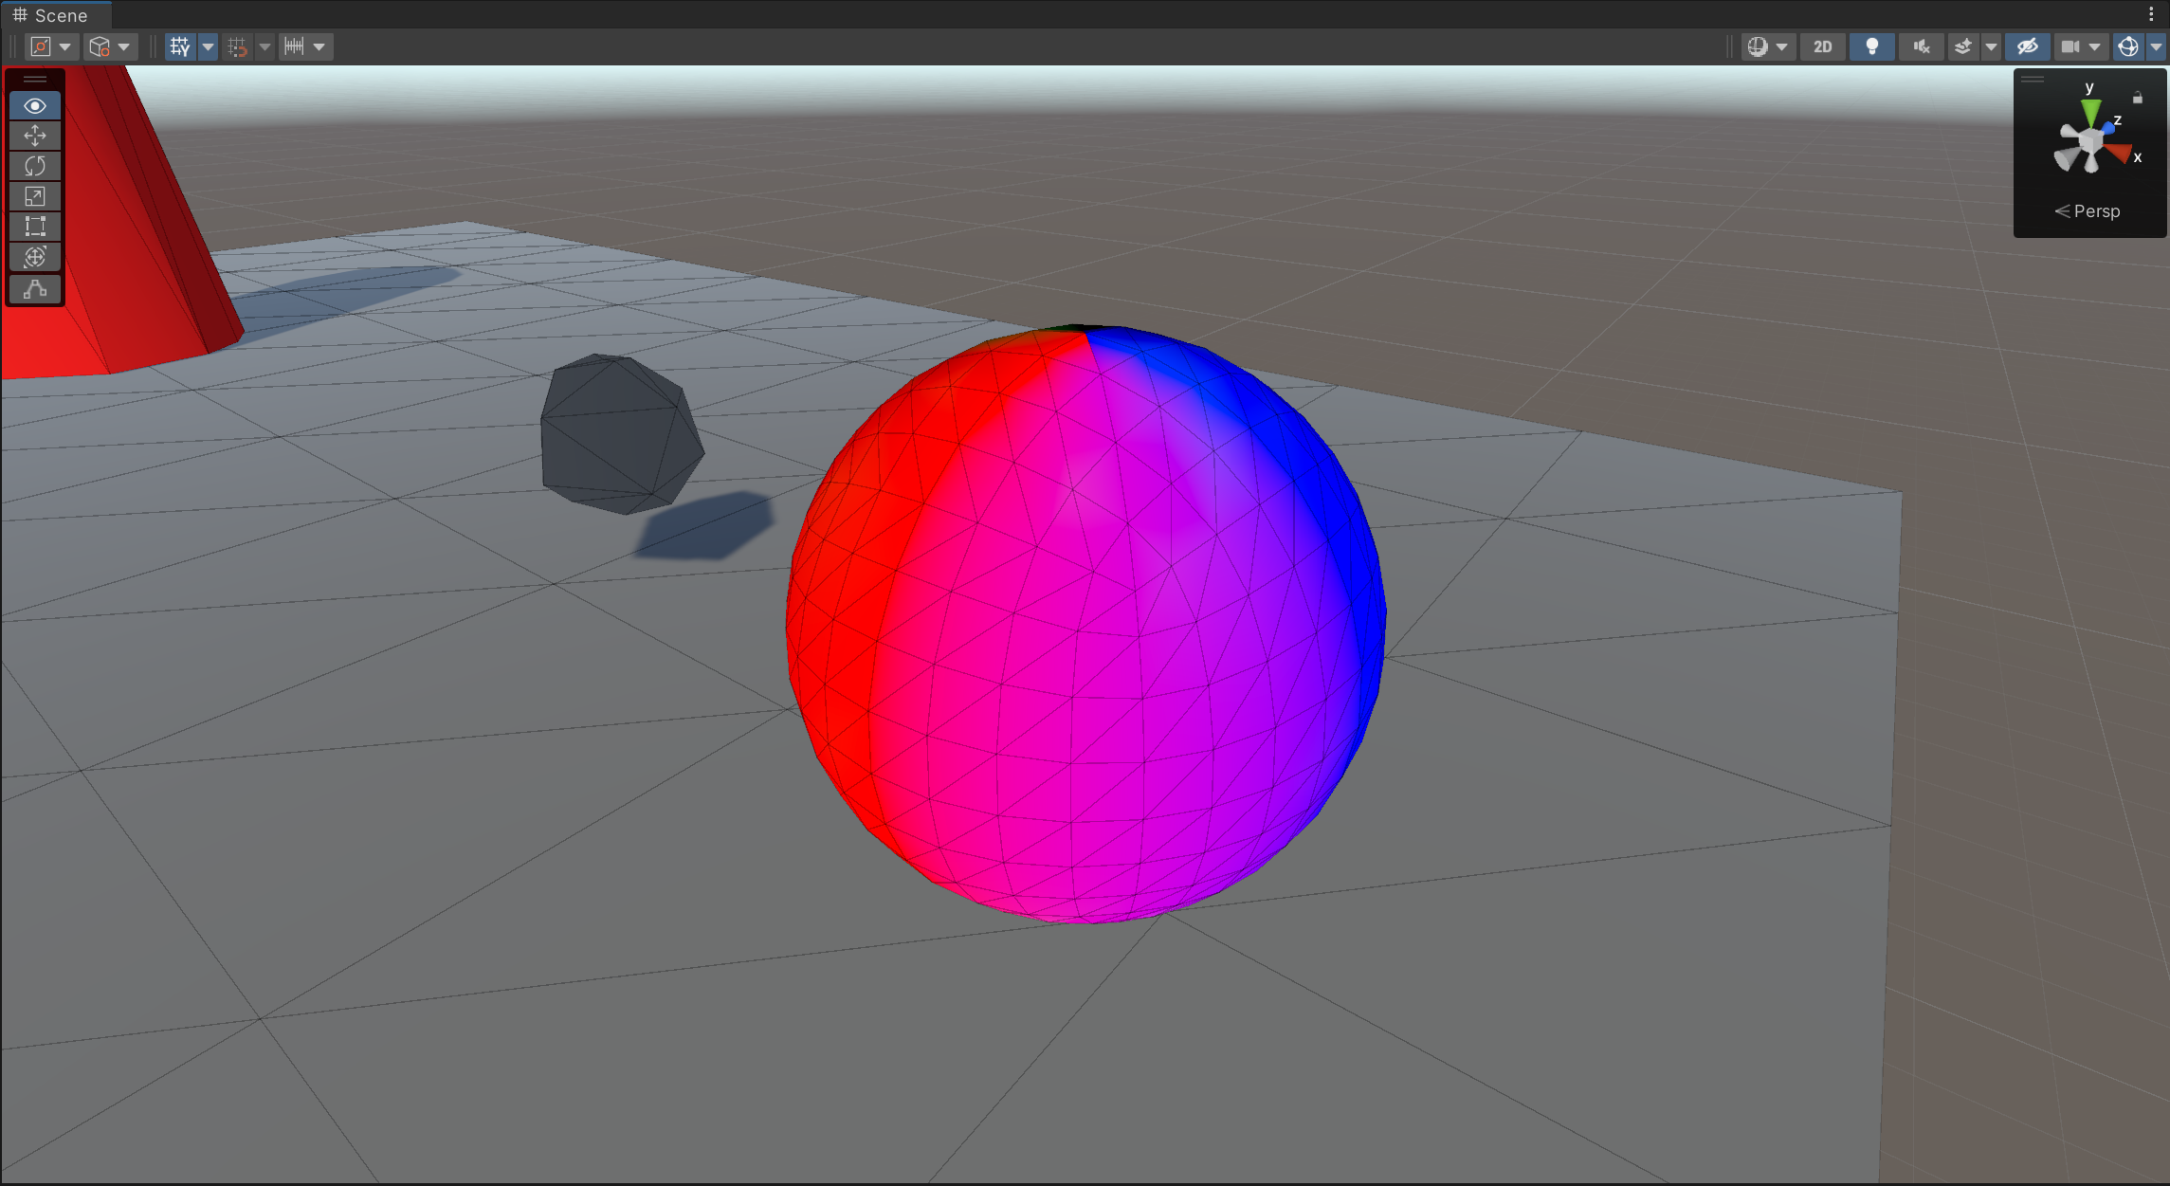The image size is (2170, 1186).
Task: Toggle scene lighting lightbulb
Action: point(1871,46)
